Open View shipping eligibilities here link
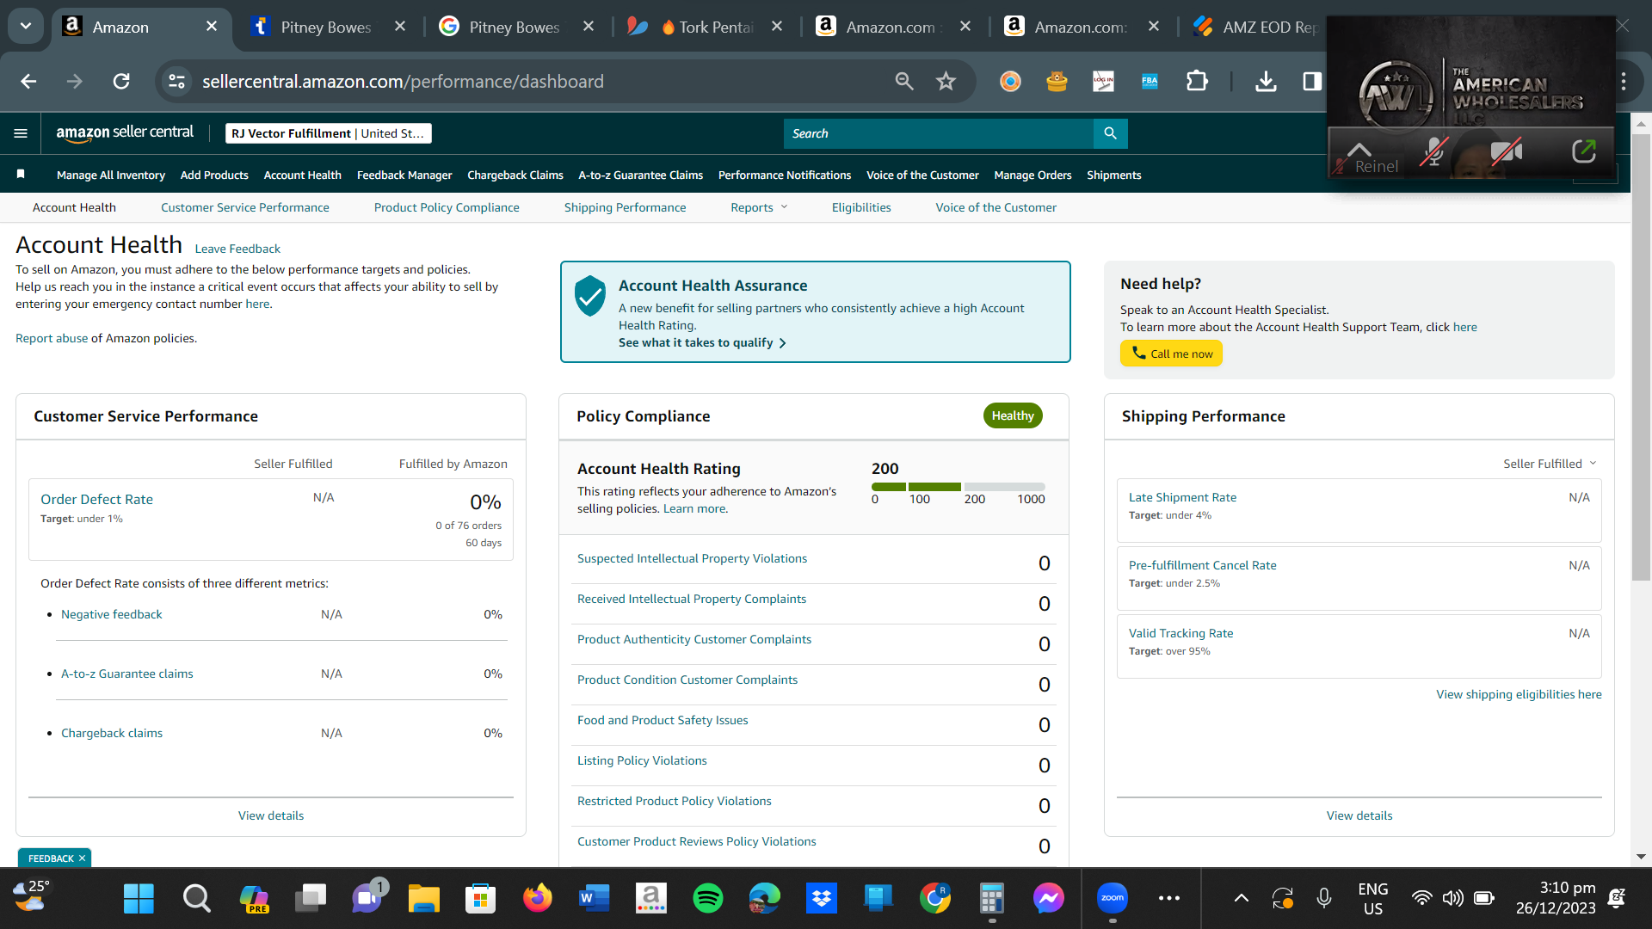1652x929 pixels. tap(1519, 694)
